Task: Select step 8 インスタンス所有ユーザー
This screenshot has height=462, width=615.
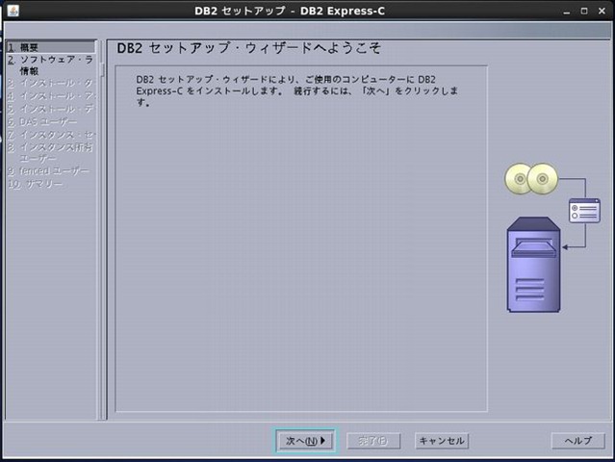Action: [53, 152]
